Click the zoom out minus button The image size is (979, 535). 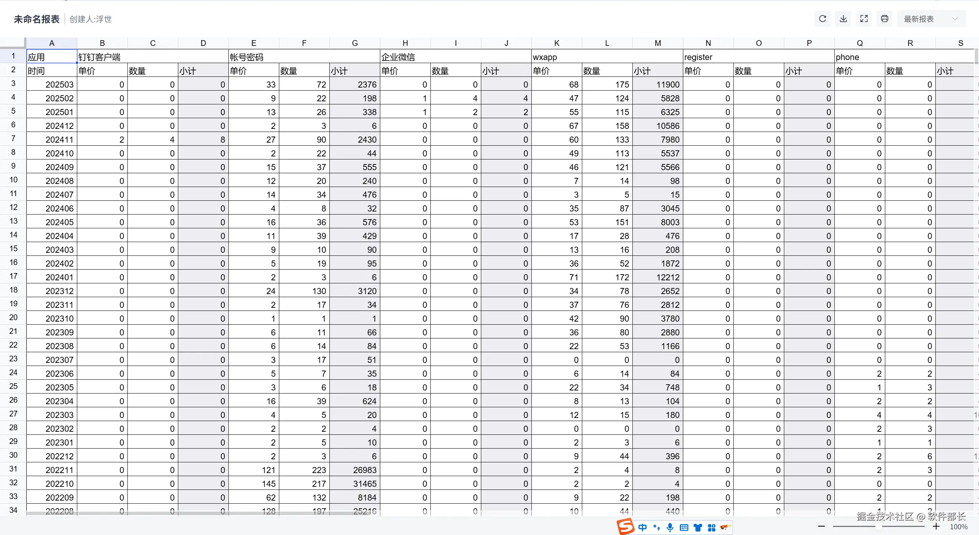(x=821, y=527)
